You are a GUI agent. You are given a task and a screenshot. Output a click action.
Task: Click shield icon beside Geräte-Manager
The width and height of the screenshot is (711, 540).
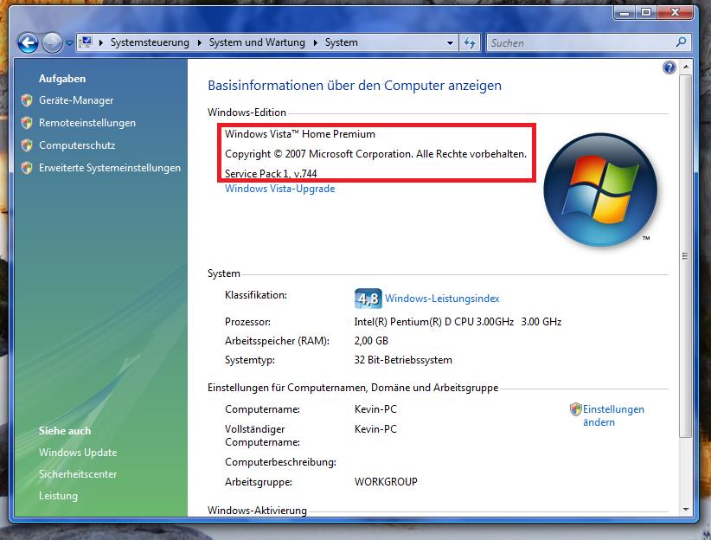[27, 100]
